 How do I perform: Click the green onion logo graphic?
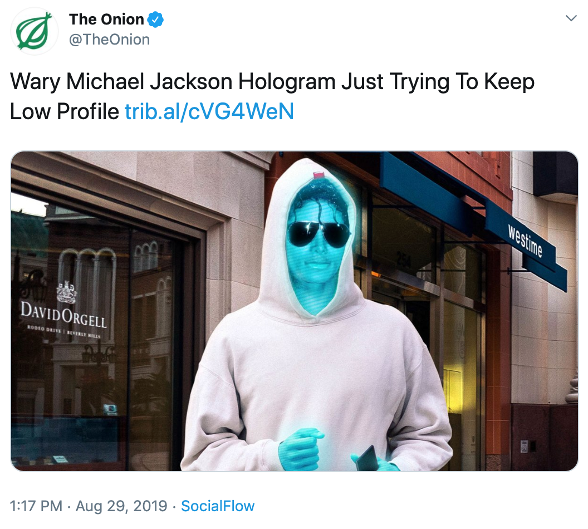click(x=34, y=31)
